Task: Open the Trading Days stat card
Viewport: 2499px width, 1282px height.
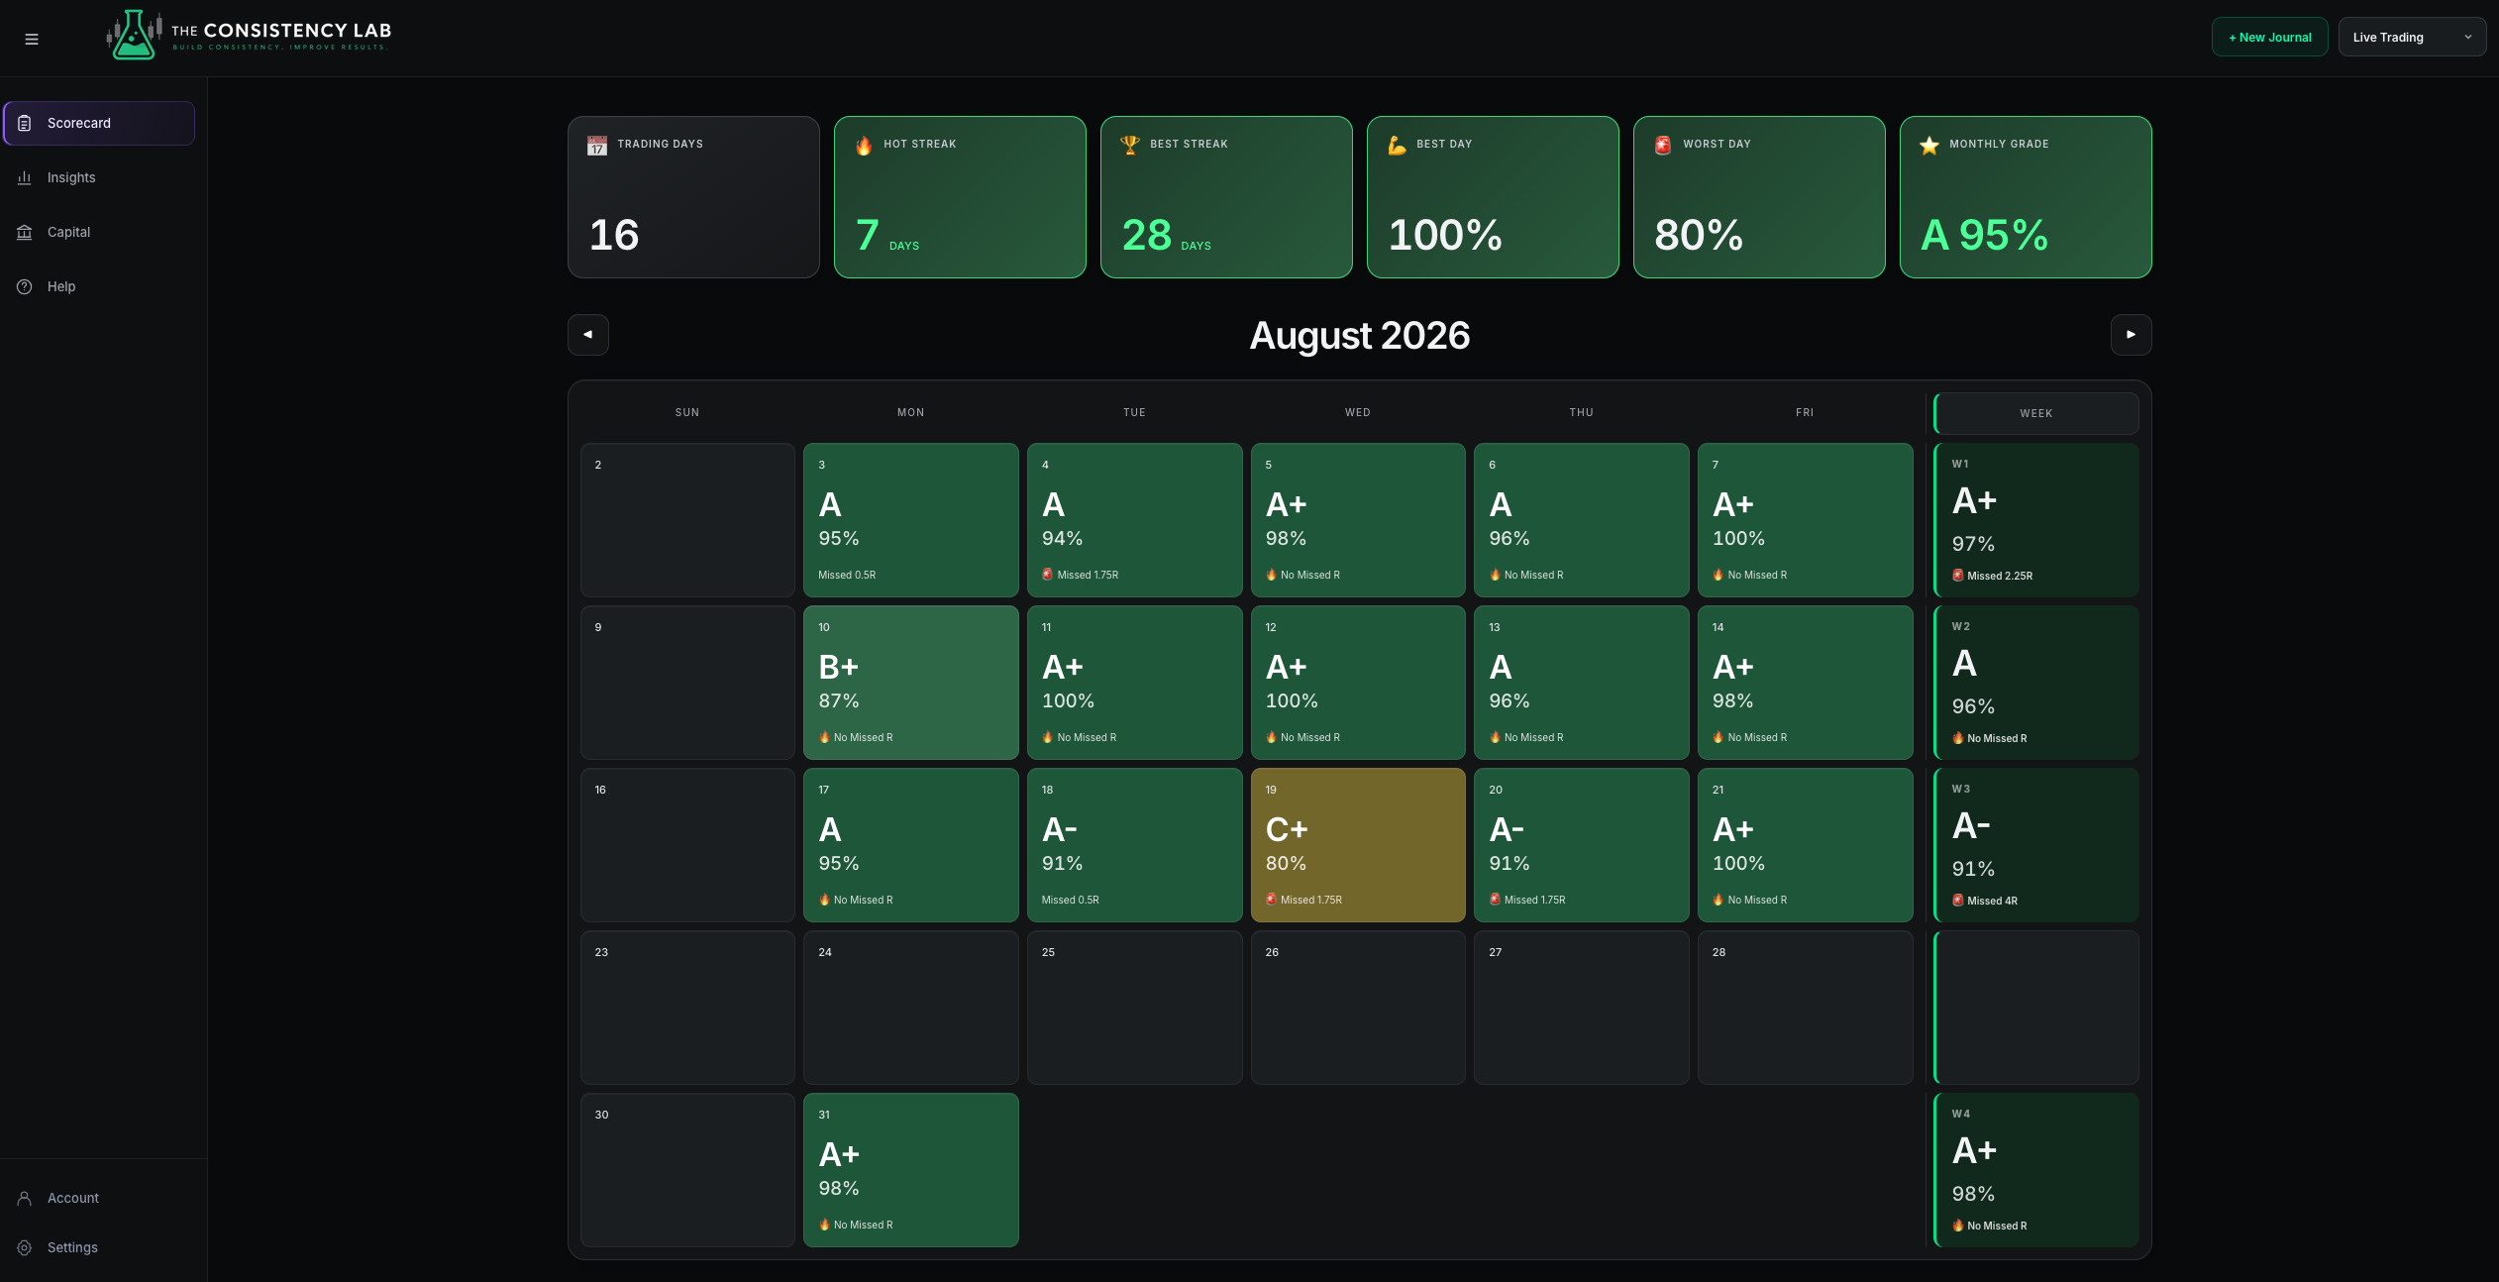Action: [693, 197]
